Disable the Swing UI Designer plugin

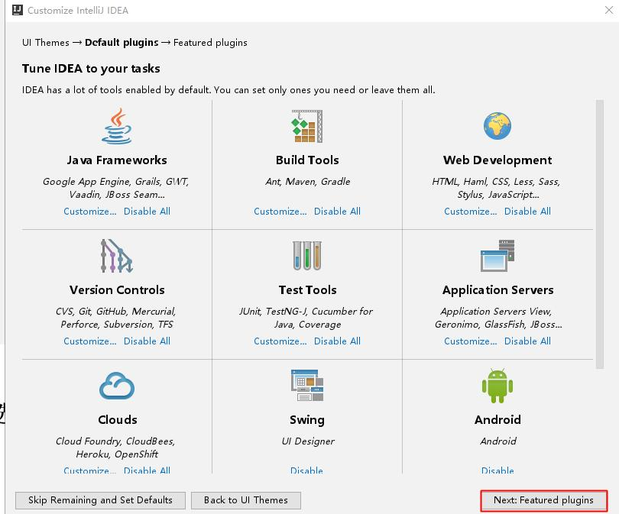(x=306, y=470)
